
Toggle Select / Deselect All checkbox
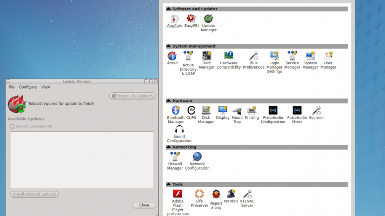click(12, 126)
